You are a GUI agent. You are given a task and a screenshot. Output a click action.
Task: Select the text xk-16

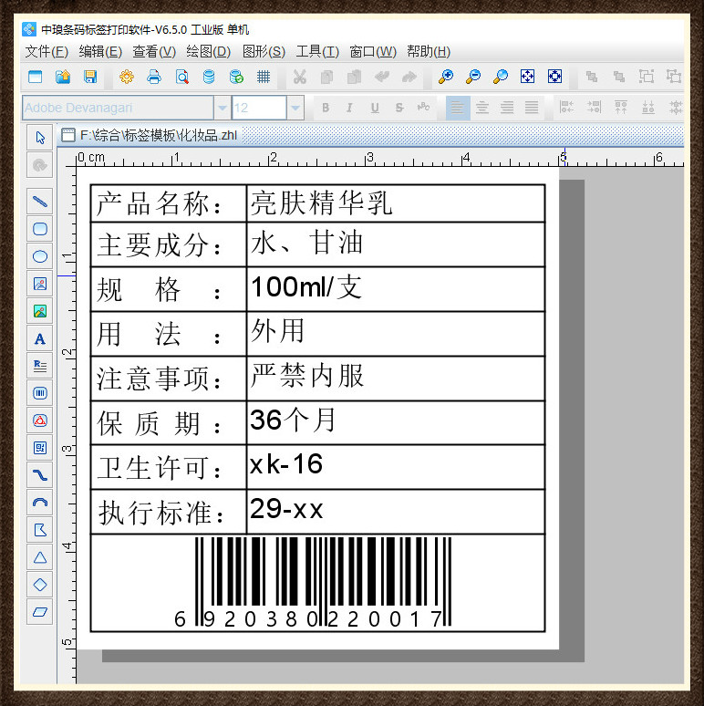point(286,464)
